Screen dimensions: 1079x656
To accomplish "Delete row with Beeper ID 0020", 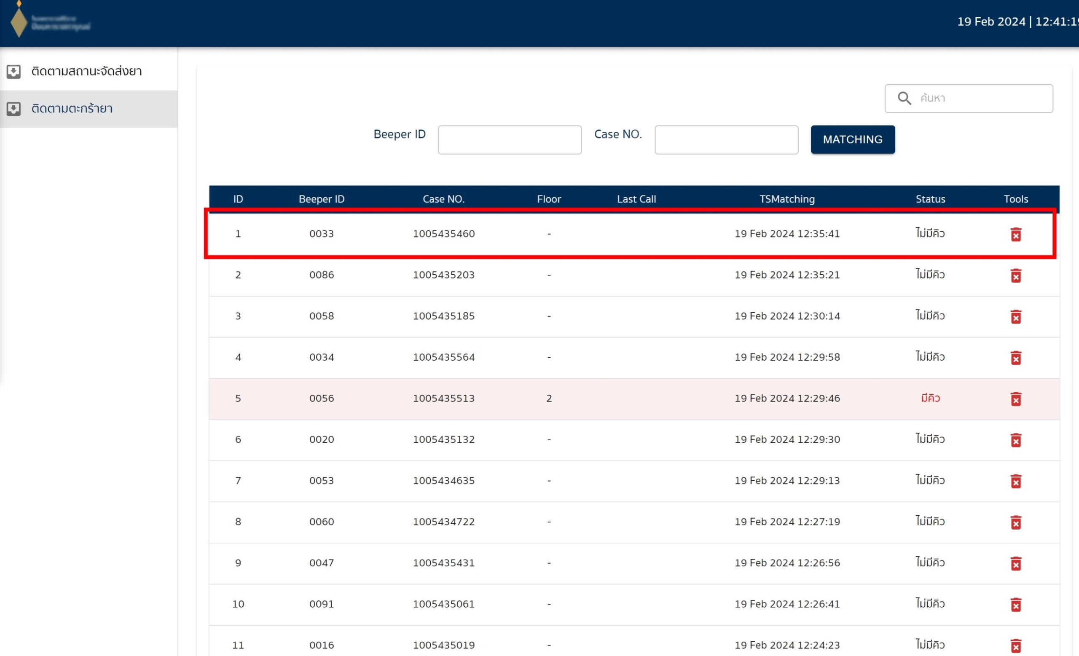I will pyautogui.click(x=1015, y=440).
